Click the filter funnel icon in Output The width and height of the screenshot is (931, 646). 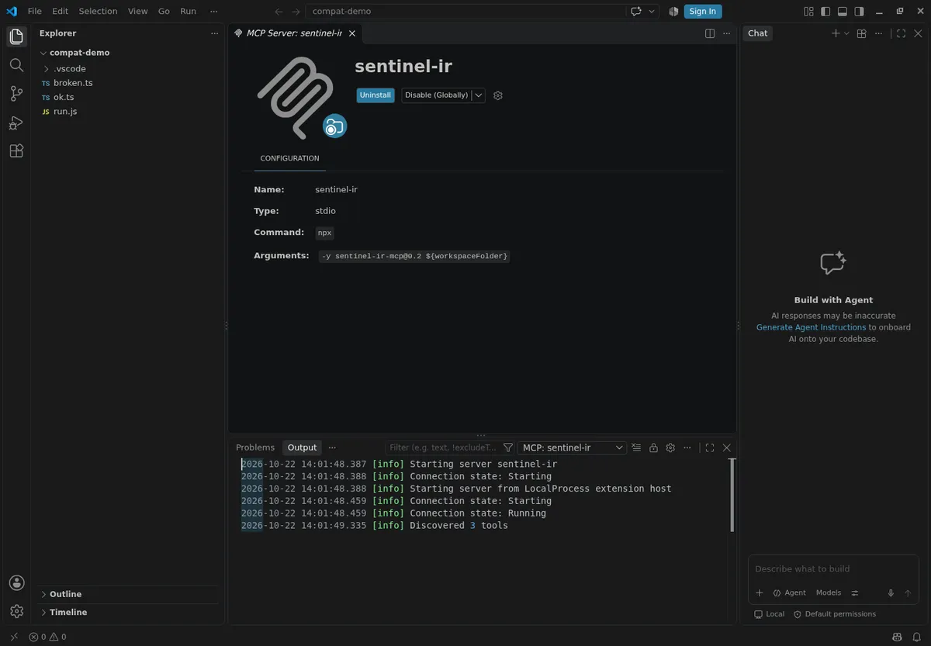[x=508, y=447]
